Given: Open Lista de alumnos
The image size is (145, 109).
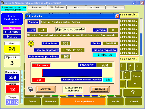Looking at the screenshot, I should (57, 7).
